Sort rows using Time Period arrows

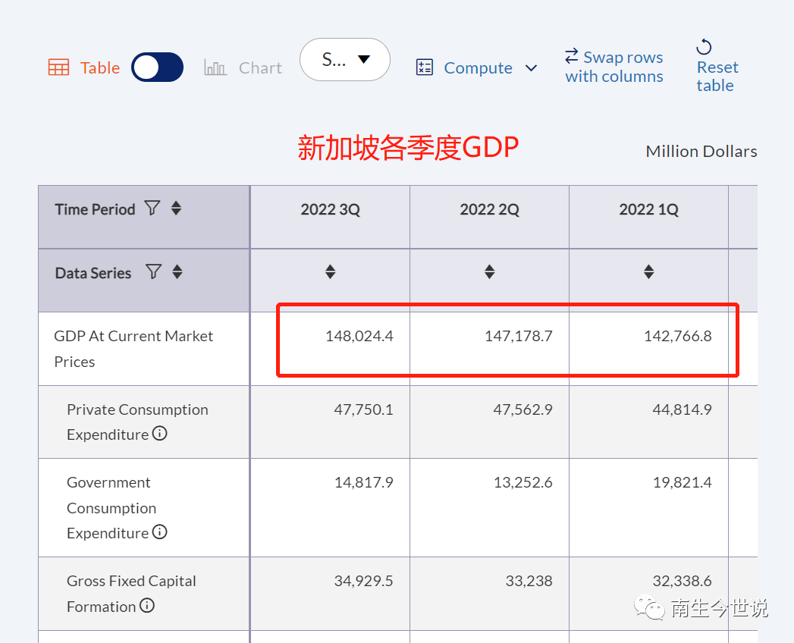point(176,208)
